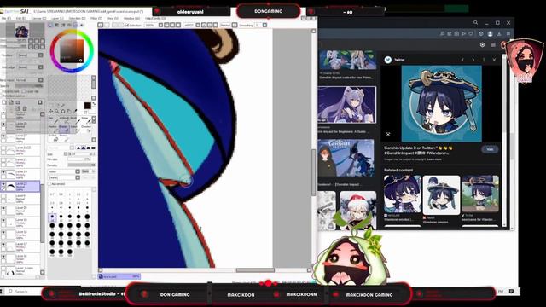
Task: Toggle the color wheel panel icon
Action: point(50,25)
